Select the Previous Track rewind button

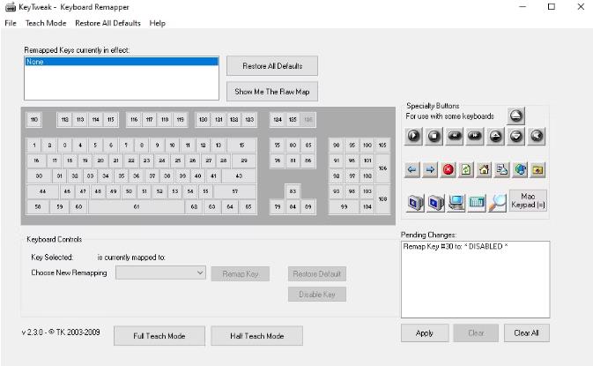[454, 136]
